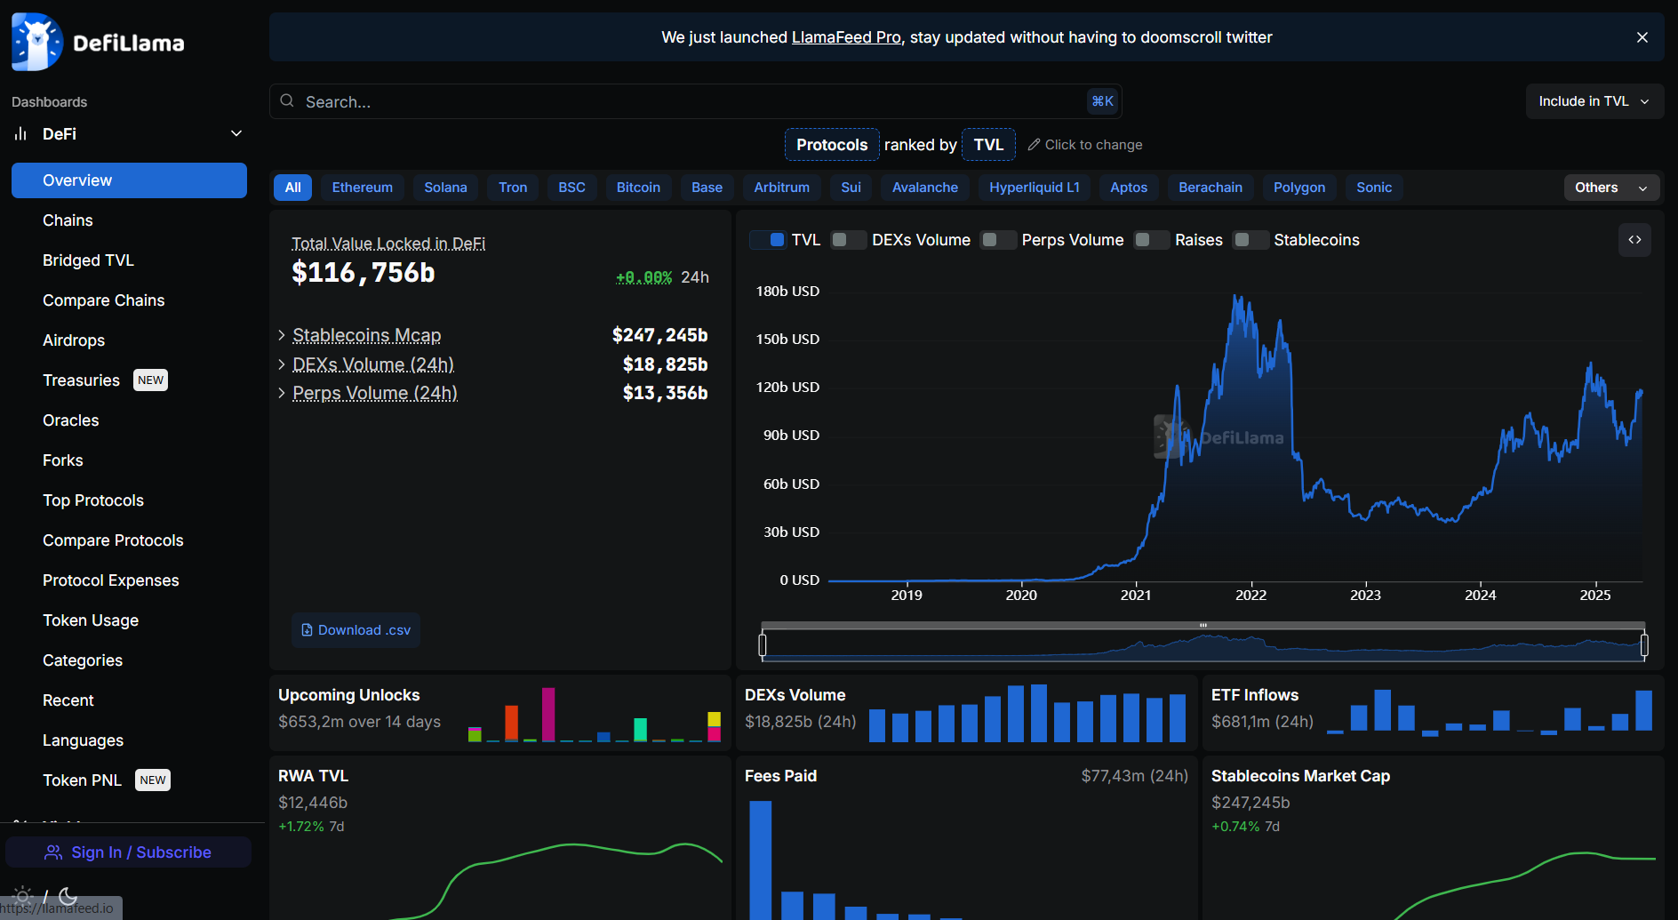Click the search magnifier icon
The height and width of the screenshot is (920, 1678).
[x=287, y=101]
